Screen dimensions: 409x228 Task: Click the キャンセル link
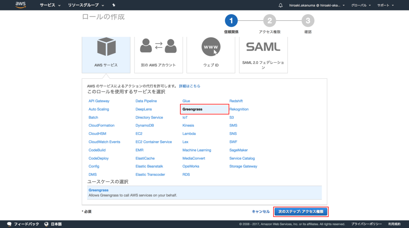point(260,212)
